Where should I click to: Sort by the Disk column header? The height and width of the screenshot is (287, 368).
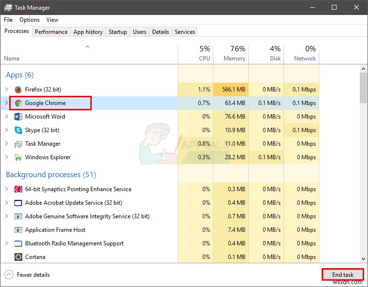coord(275,59)
